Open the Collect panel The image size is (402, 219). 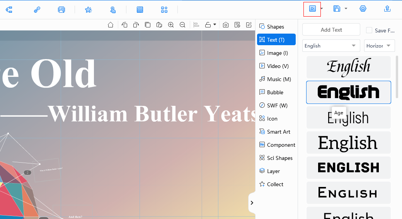click(x=276, y=184)
